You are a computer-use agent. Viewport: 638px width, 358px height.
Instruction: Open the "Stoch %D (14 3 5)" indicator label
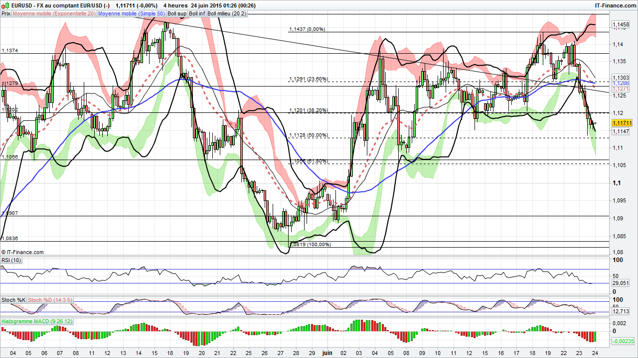tap(49, 300)
